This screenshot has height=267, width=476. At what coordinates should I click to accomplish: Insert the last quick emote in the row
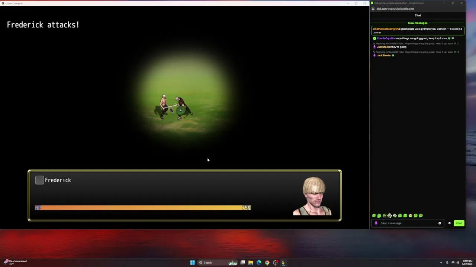(421, 215)
